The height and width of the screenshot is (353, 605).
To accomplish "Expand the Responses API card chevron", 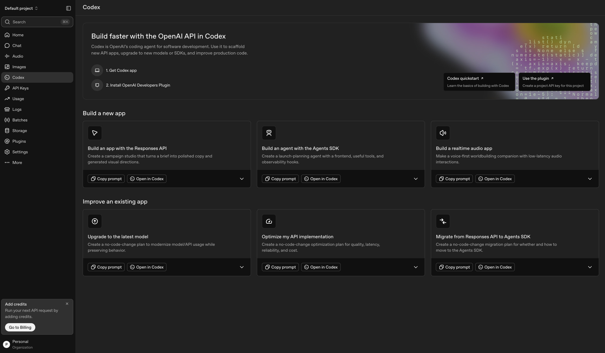I will (x=242, y=179).
